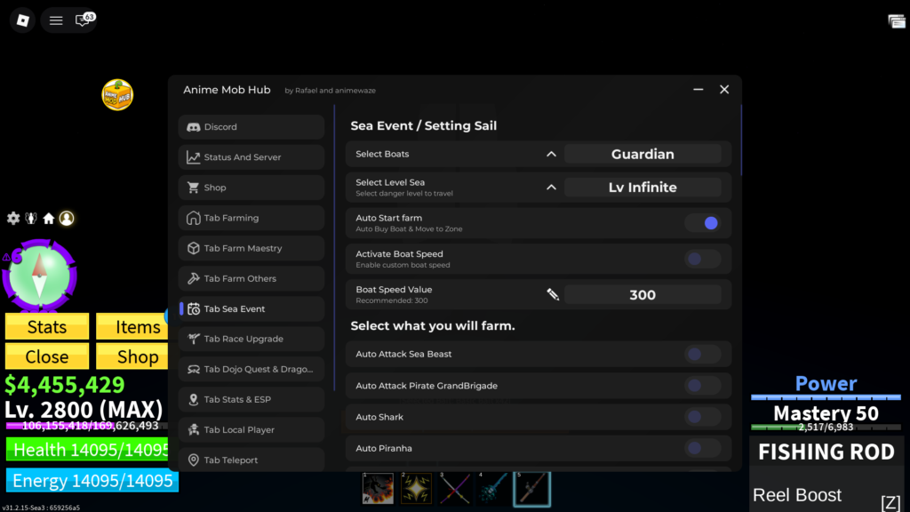The height and width of the screenshot is (512, 910).
Task: Open Tab Local Player
Action: tap(251, 429)
